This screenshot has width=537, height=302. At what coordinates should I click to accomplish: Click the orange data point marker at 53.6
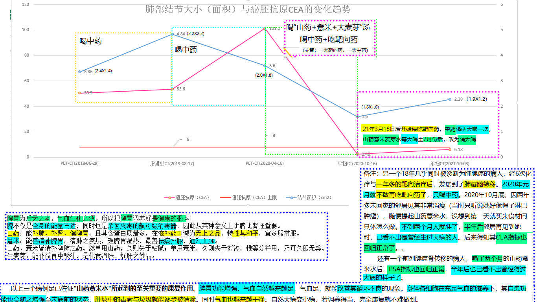pyautogui.click(x=172, y=89)
